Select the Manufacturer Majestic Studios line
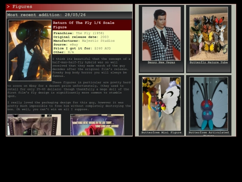The image size is (242, 182). pos(84,41)
